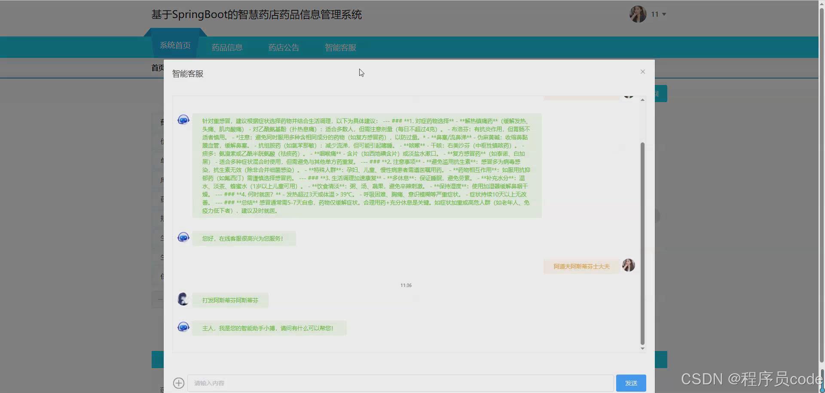Click the plus icon beside the message input
Viewport: 825px width, 393px height.
pos(179,383)
